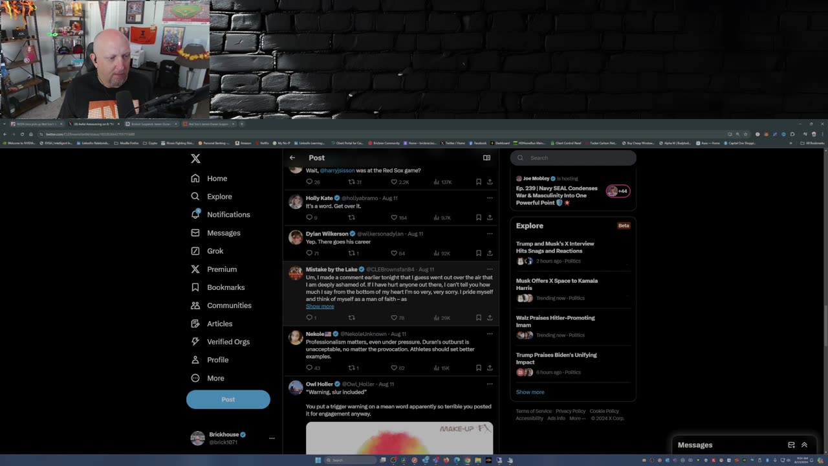Screen dimensions: 828x466
Task: Bookmark Nekole's post
Action: (x=479, y=368)
